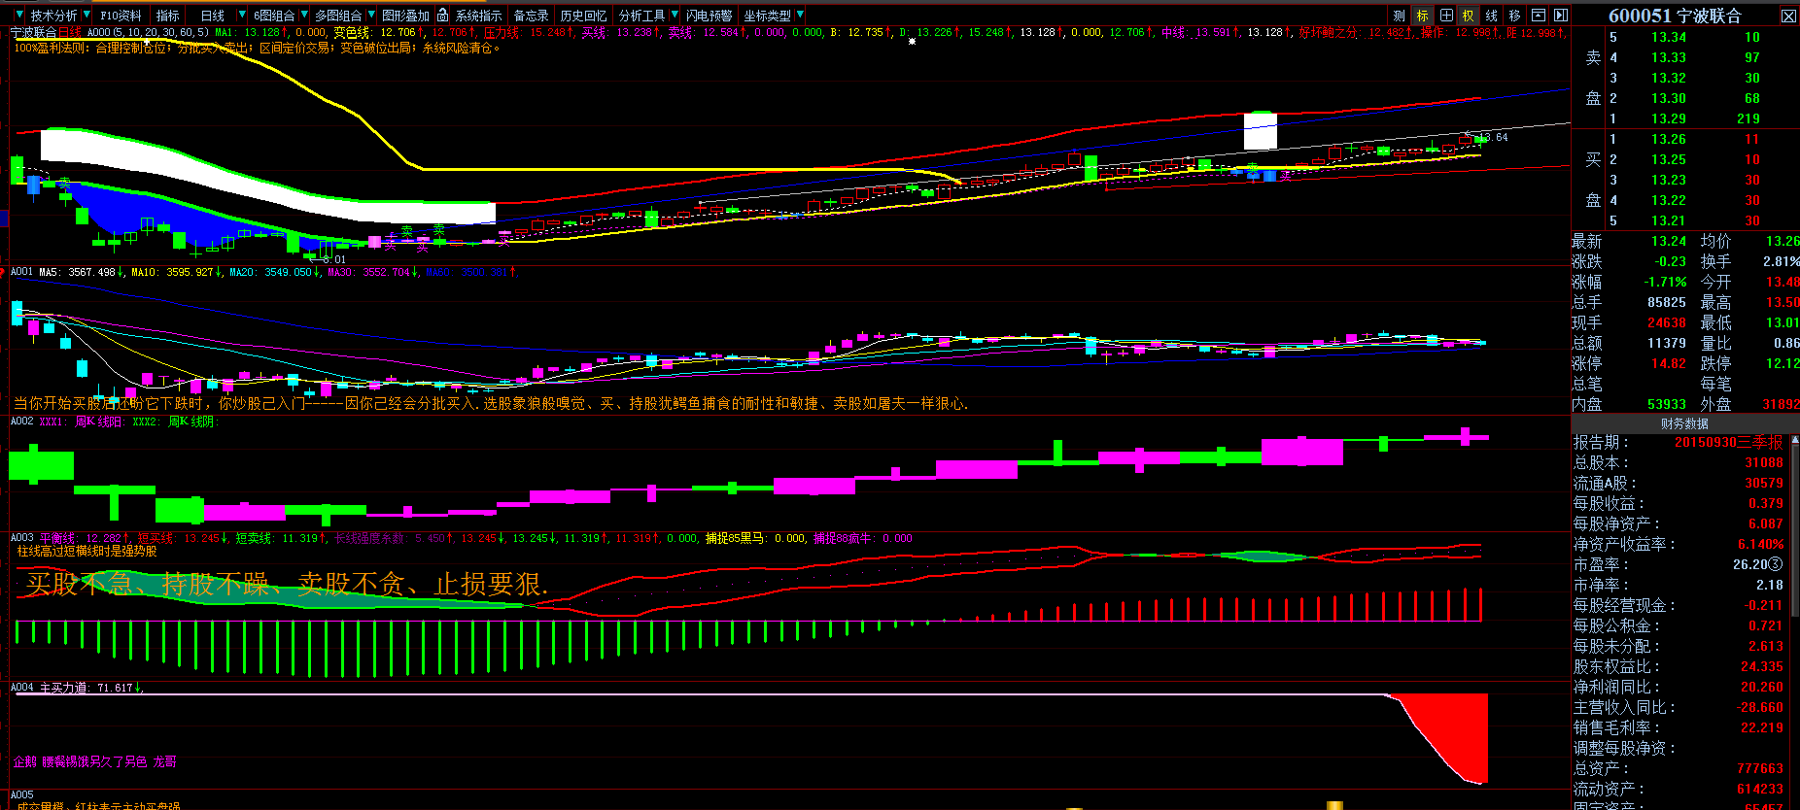Toggle the 权 adjustment button
The height and width of the screenshot is (810, 1800).
coord(1469,15)
